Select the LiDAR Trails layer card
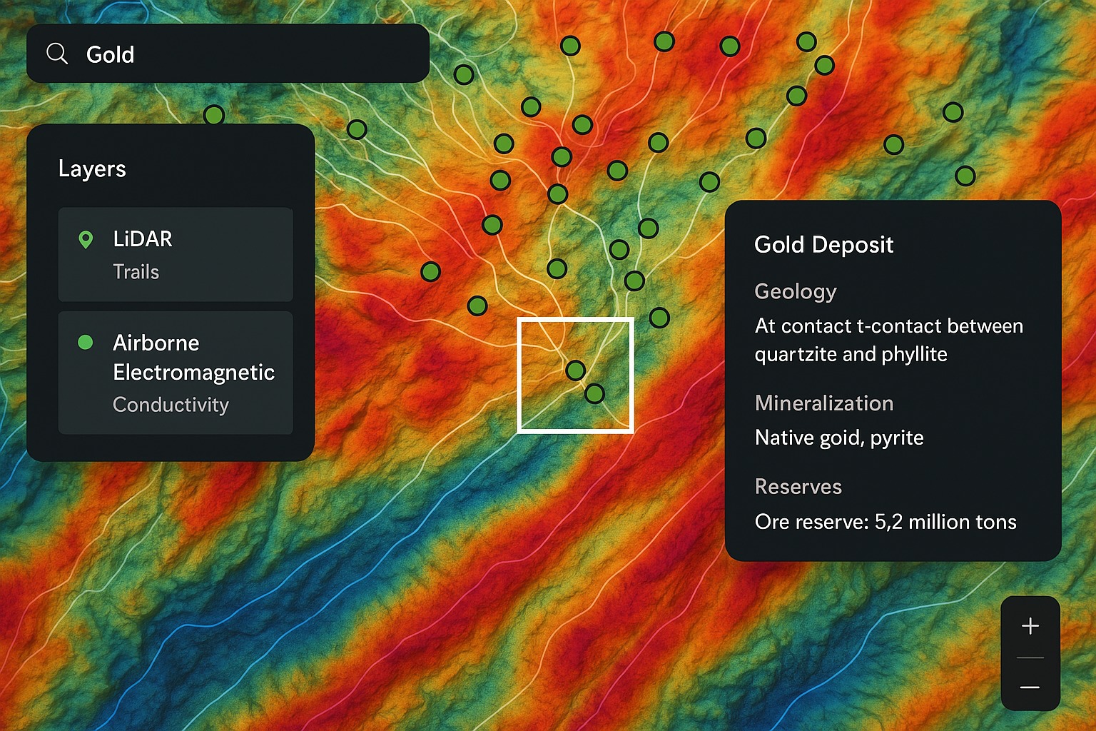Image resolution: width=1096 pixels, height=731 pixels. 176,254
